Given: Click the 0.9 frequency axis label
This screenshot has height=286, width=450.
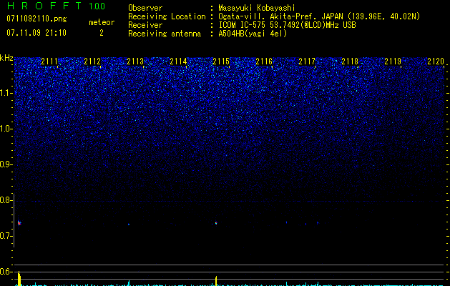Looking at the screenshot, I should coord(6,164).
